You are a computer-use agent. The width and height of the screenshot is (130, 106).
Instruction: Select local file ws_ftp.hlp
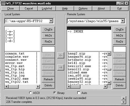pos(15,69)
